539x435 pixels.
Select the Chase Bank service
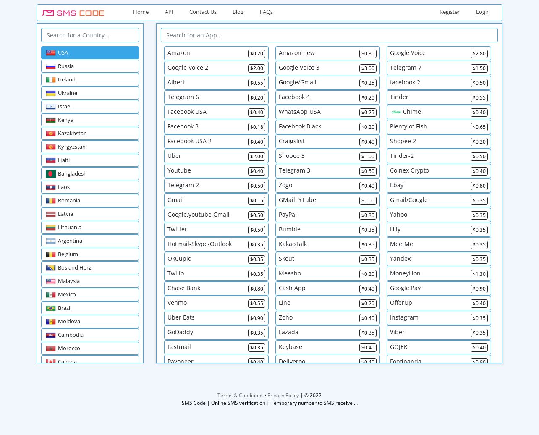tap(216, 288)
